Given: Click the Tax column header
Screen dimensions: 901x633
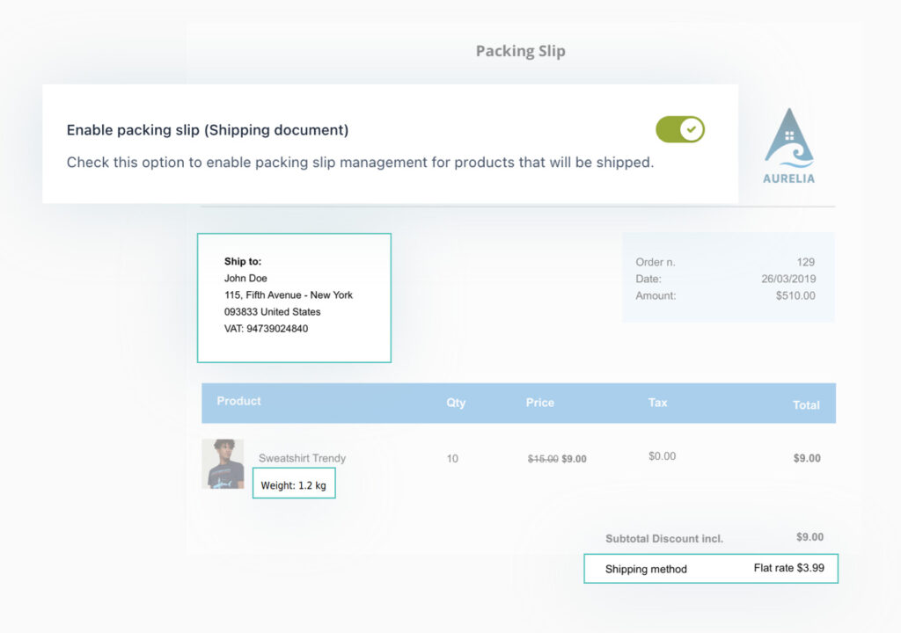Looking at the screenshot, I should pyautogui.click(x=658, y=403).
